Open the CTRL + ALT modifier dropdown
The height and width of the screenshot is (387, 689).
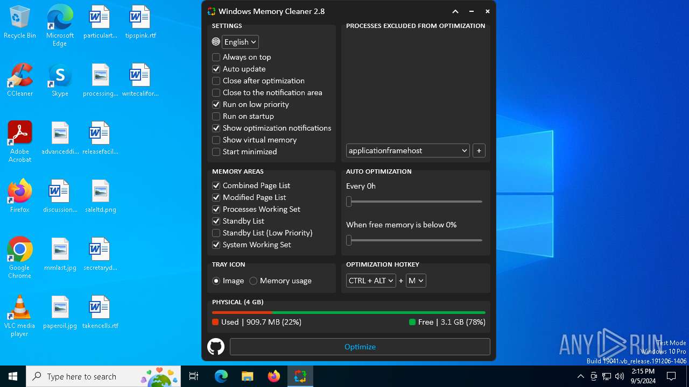point(371,281)
